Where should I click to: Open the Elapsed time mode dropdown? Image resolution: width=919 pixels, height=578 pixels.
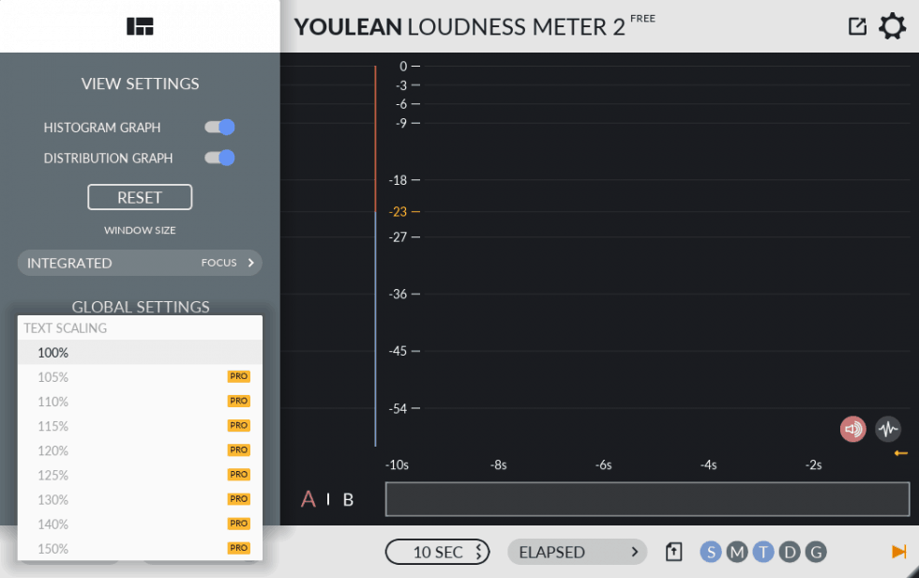point(578,552)
